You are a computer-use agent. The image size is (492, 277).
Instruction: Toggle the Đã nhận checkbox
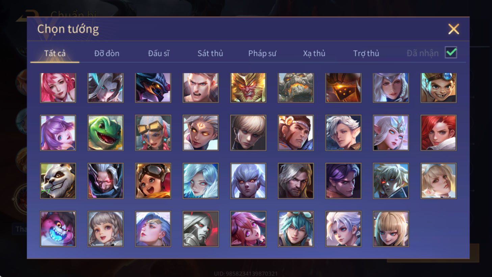pyautogui.click(x=451, y=53)
